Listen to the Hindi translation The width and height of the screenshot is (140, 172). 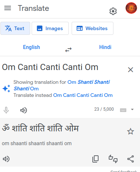[x=6, y=159]
